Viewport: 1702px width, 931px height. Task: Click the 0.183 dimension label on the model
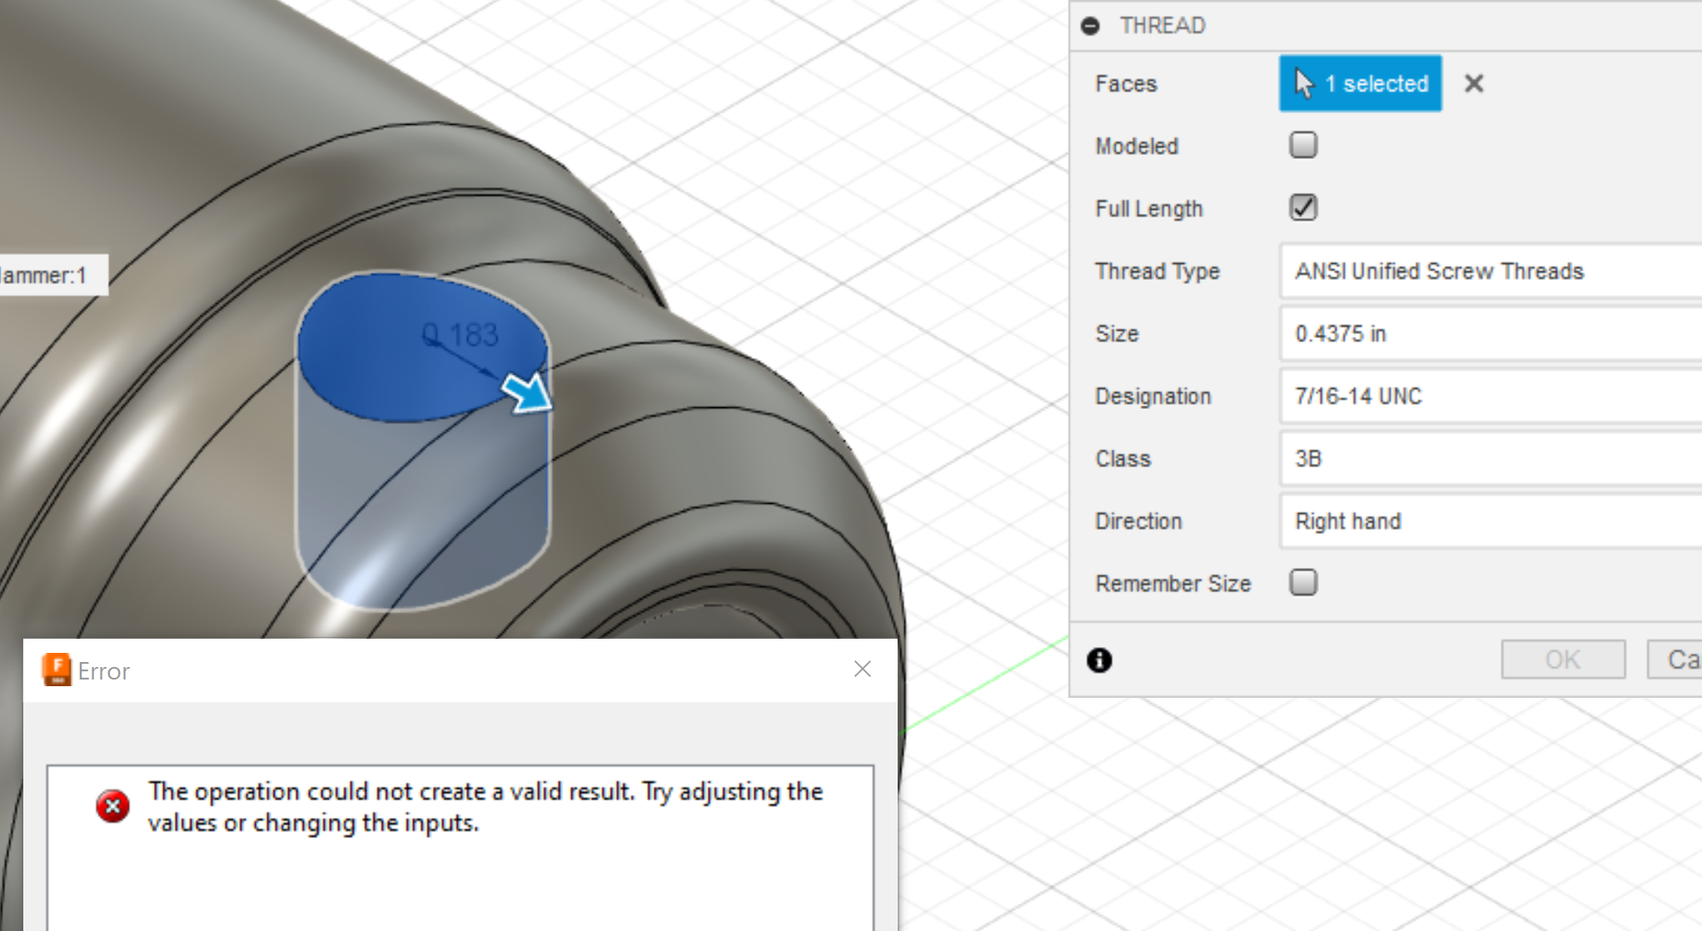point(460,335)
